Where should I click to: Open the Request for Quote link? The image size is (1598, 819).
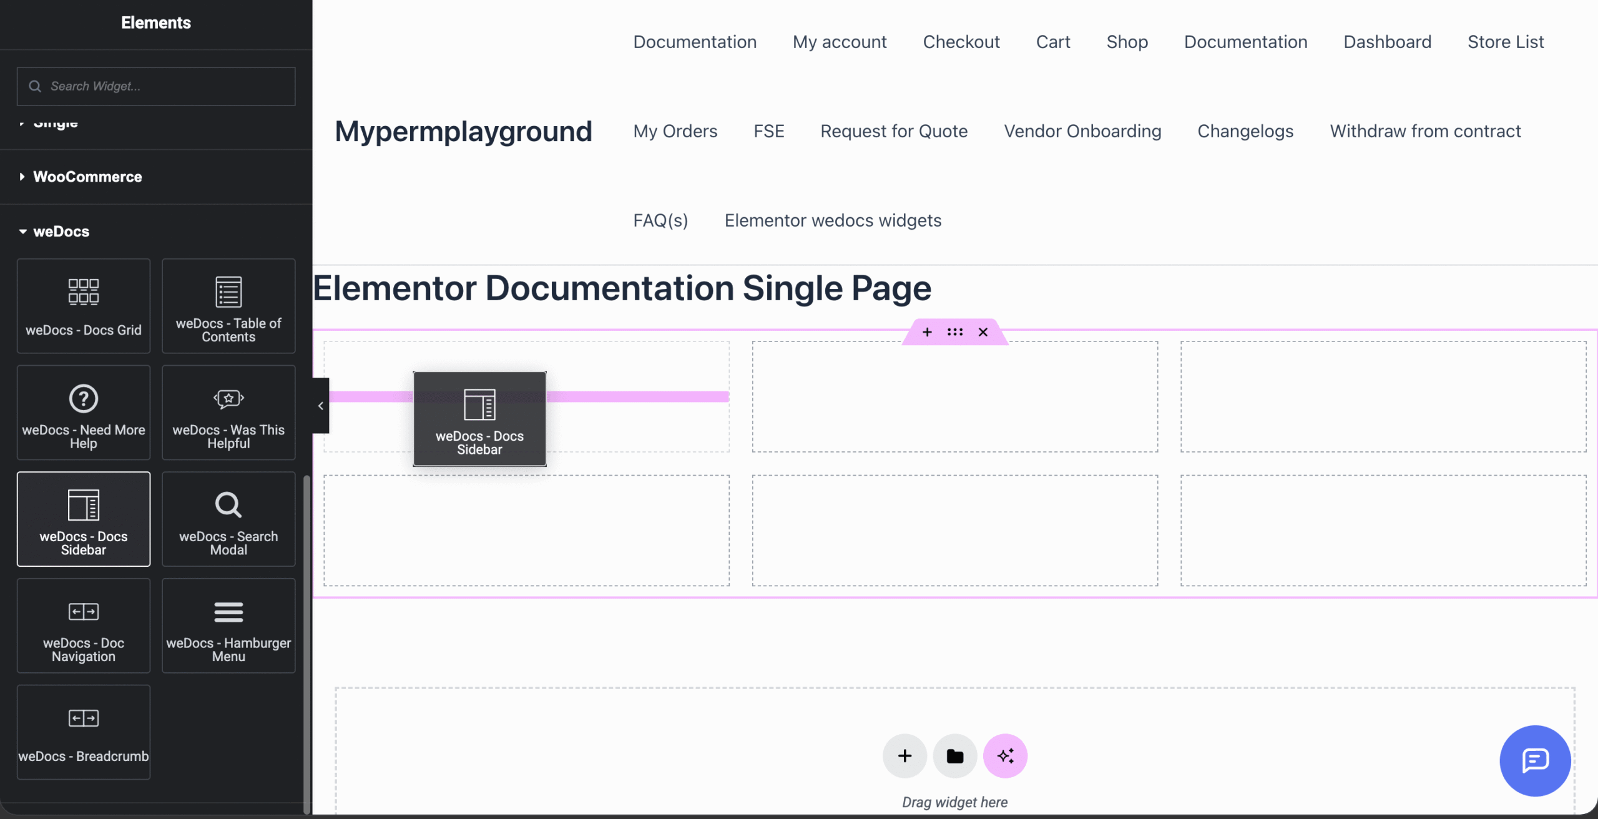pos(894,131)
